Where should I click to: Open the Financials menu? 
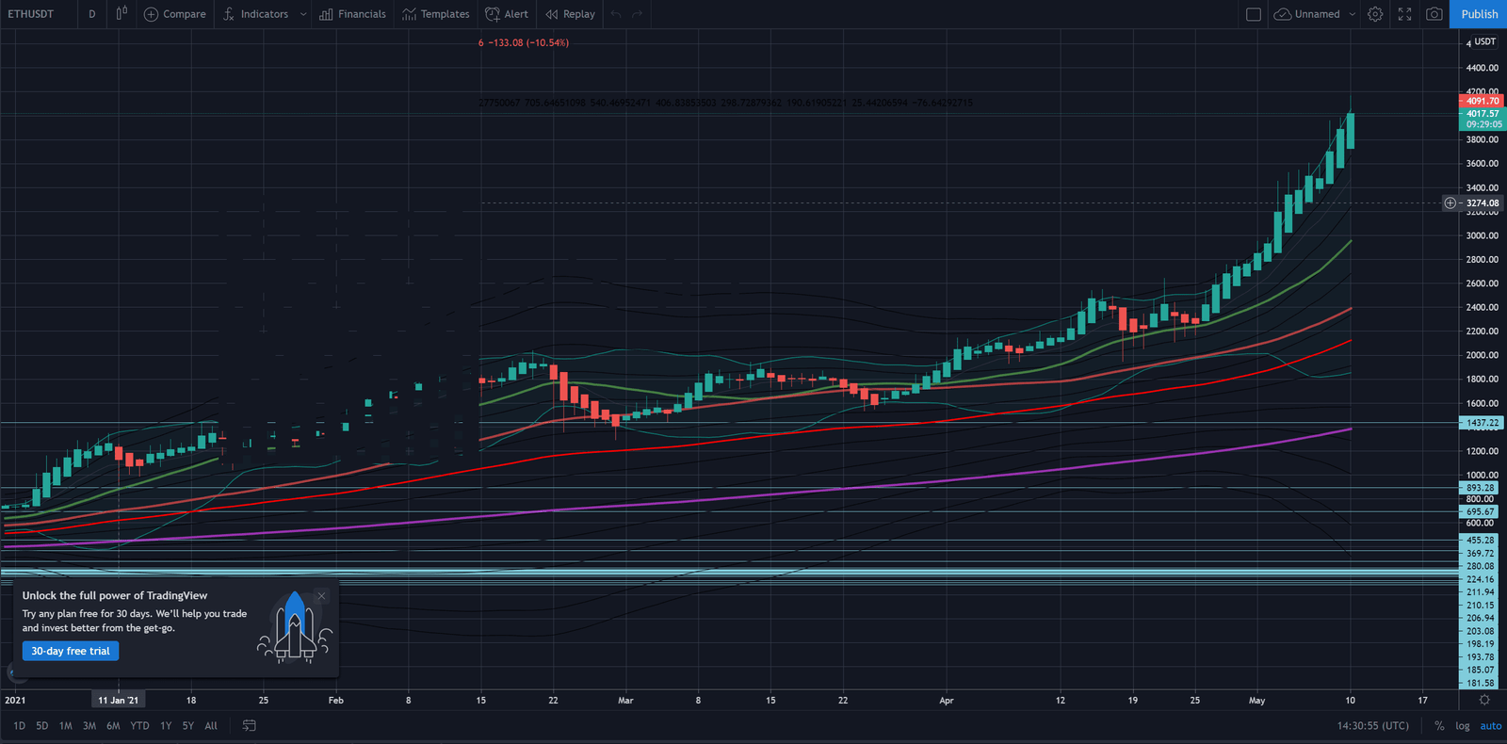[352, 14]
